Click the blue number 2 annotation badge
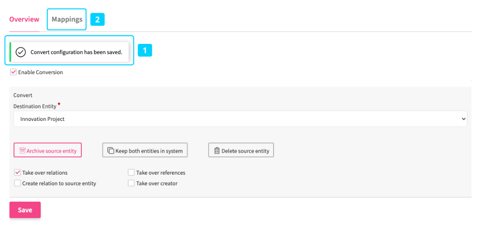 (x=97, y=20)
